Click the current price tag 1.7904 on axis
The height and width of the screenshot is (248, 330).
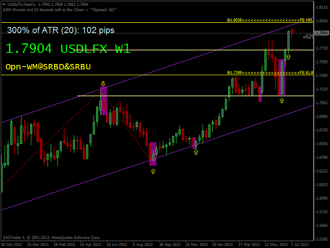(321, 33)
